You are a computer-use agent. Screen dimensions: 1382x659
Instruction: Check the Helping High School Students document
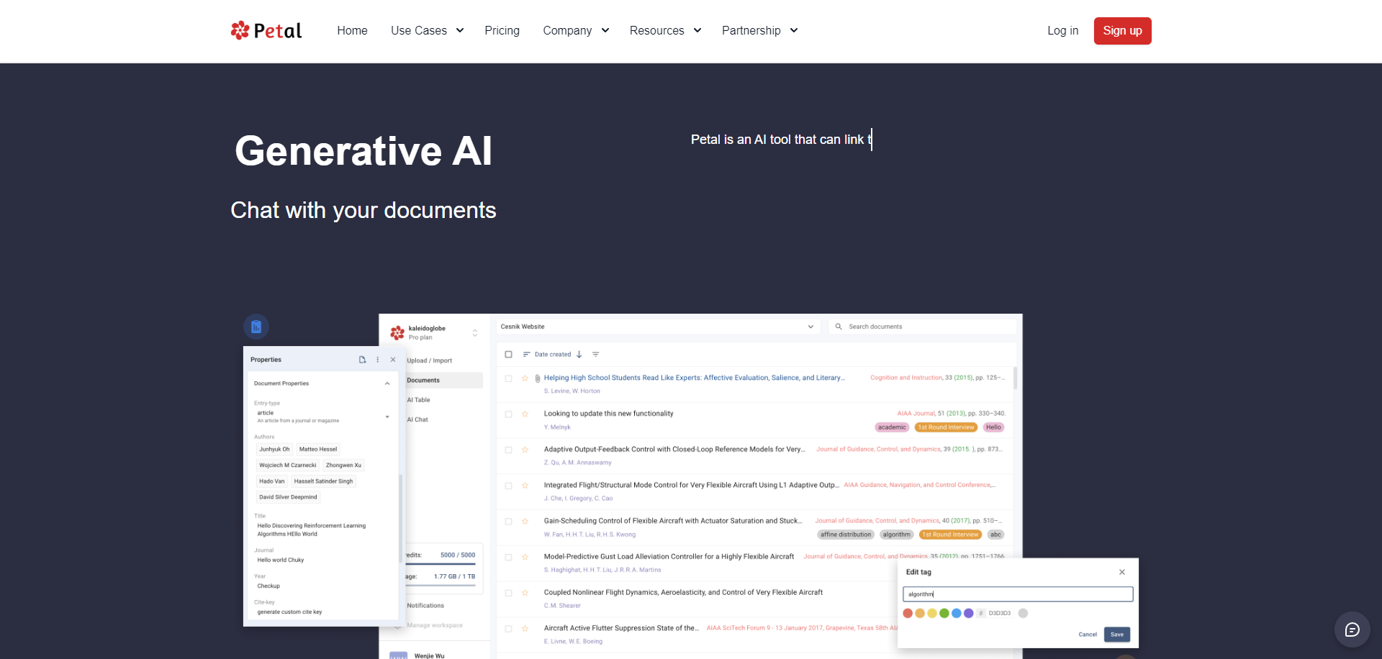pyautogui.click(x=508, y=378)
